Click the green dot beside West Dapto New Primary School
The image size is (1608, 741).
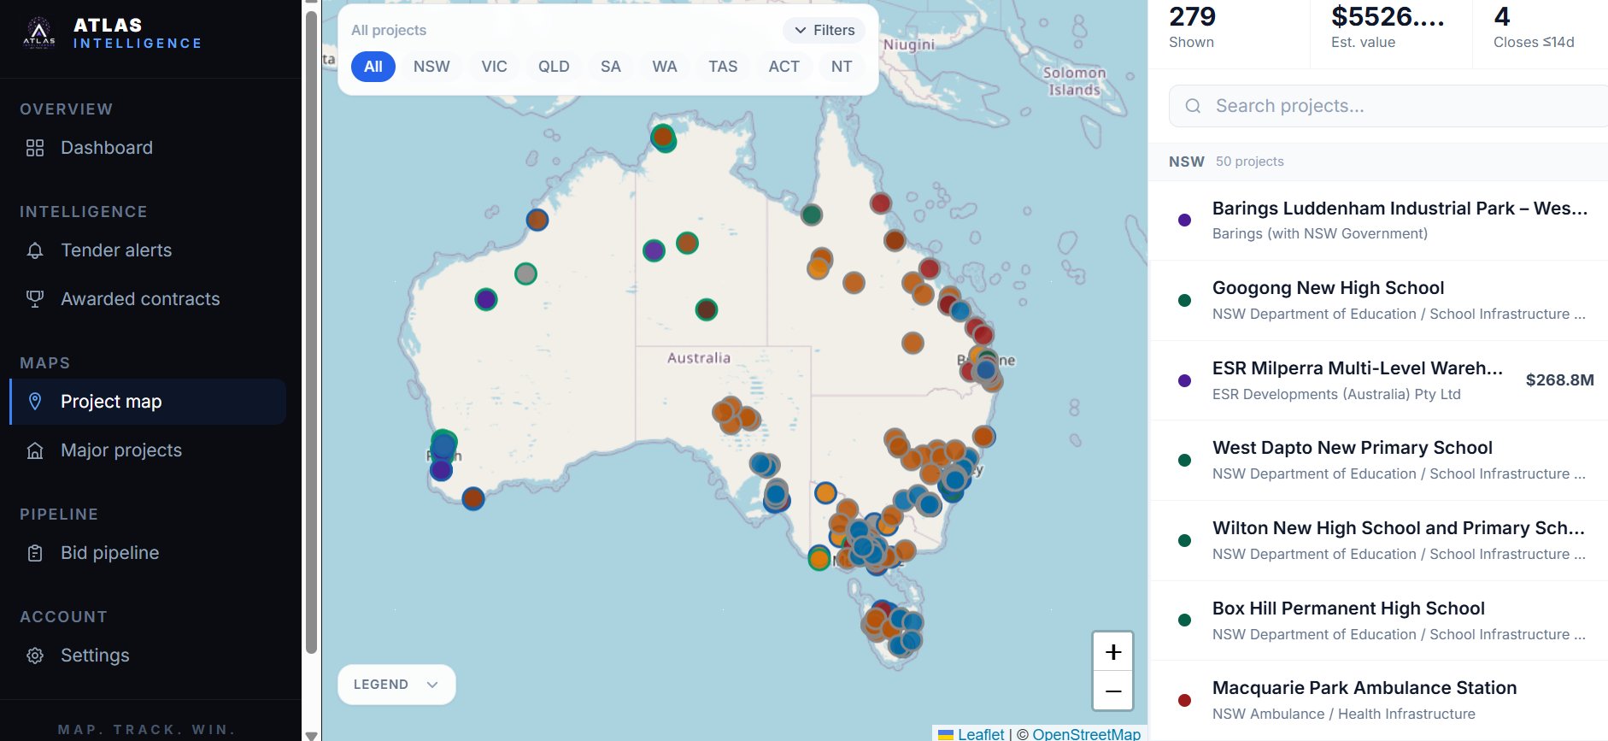pos(1184,460)
